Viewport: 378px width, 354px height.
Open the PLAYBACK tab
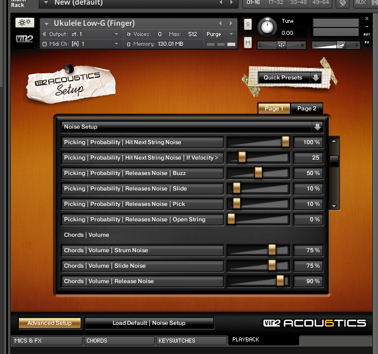tap(264, 340)
